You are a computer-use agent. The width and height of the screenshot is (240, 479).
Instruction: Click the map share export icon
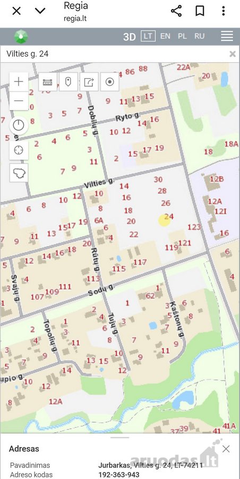89,82
